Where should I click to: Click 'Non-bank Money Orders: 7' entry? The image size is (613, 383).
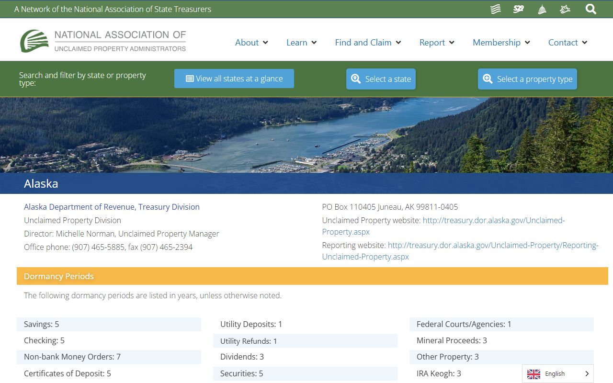pyautogui.click(x=109, y=357)
